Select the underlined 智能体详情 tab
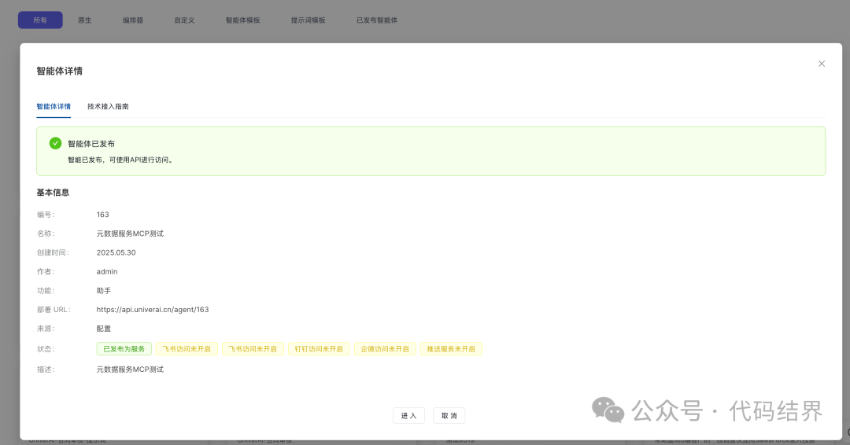 pos(54,106)
